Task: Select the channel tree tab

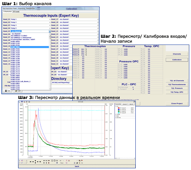Action: click(118, 104)
